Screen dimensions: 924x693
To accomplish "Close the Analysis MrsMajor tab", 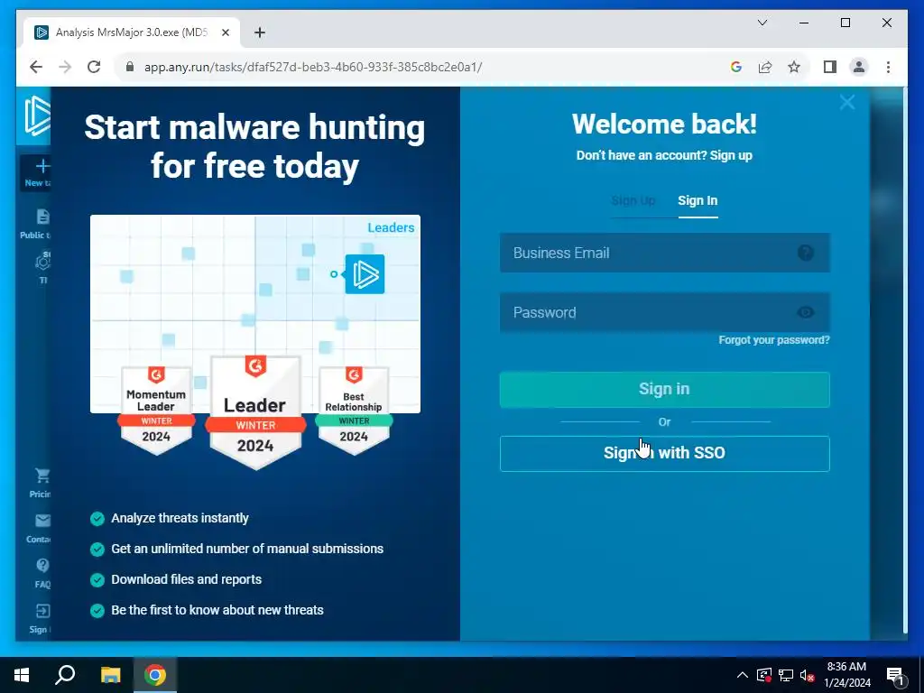I will point(225,32).
